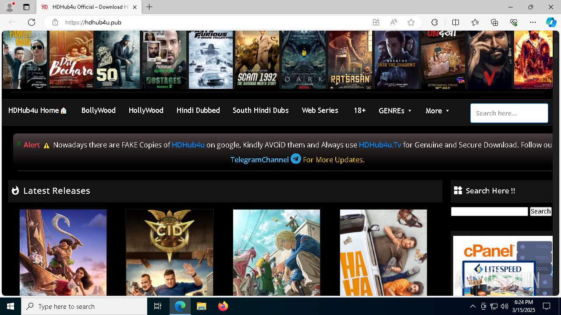Image resolution: width=561 pixels, height=315 pixels.
Task: Open File Explorer from taskbar
Action: click(x=201, y=306)
